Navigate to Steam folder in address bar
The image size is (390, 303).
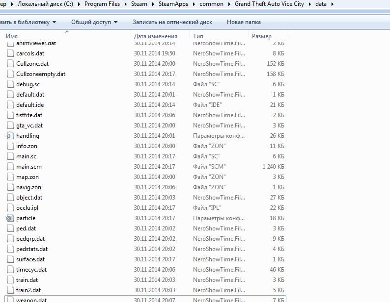[139, 4]
